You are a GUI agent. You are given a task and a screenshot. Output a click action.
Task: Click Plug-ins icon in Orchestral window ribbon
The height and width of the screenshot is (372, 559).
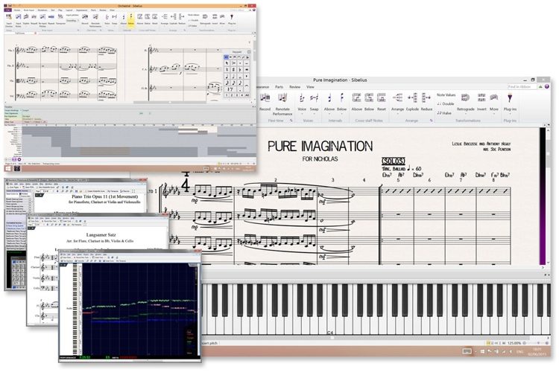click(x=232, y=16)
